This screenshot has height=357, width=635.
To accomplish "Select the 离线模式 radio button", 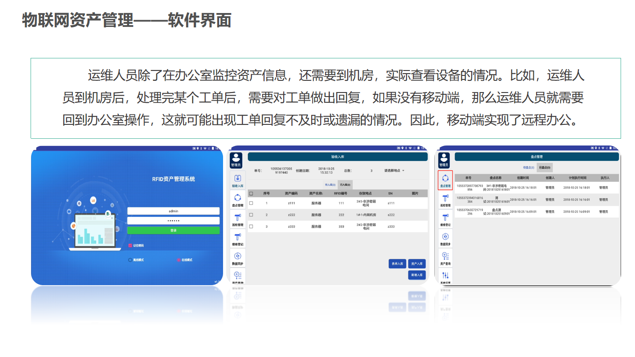I will [x=130, y=260].
